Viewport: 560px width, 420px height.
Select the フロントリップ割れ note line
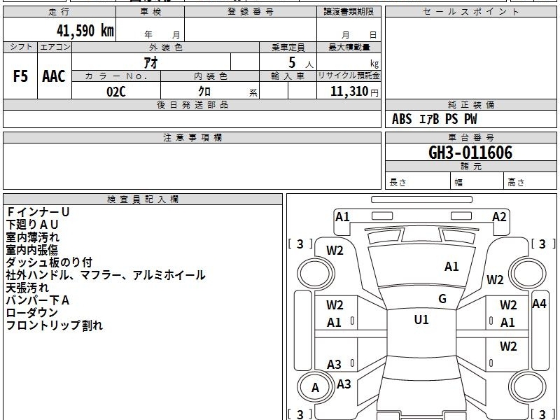(x=55, y=325)
